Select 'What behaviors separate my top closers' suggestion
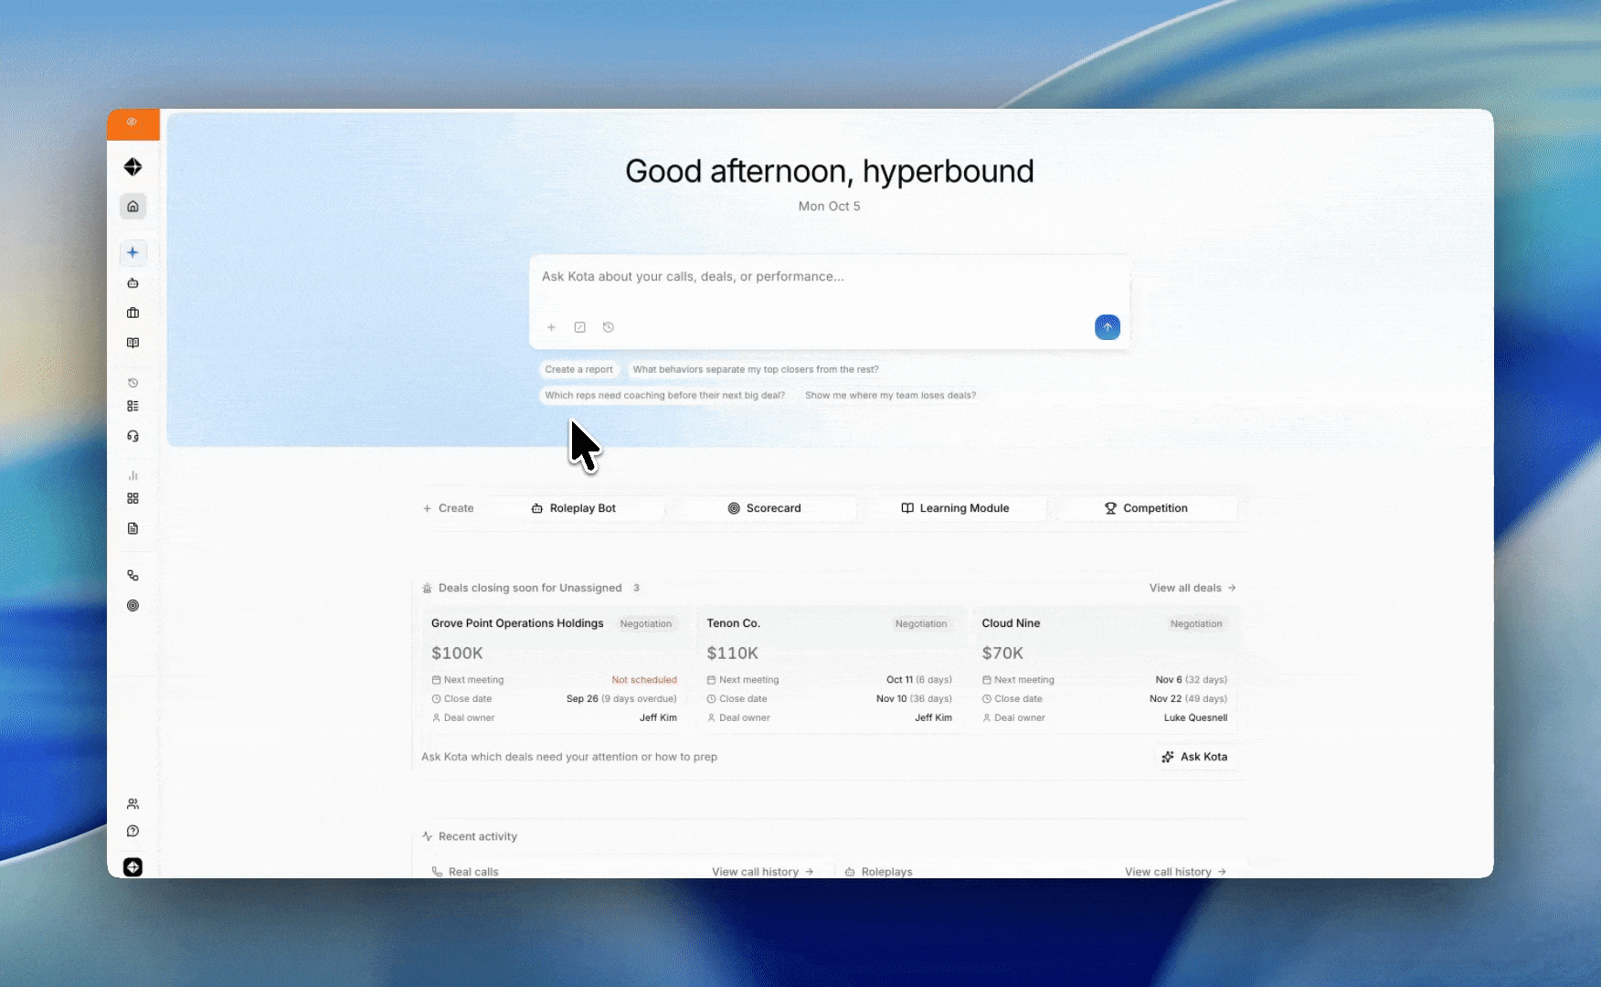Image resolution: width=1601 pixels, height=987 pixels. point(756,369)
